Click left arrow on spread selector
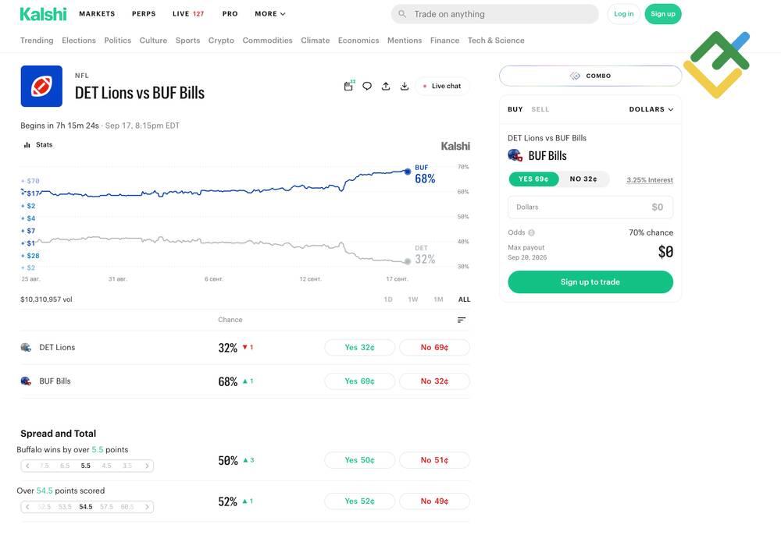The image size is (781, 535). click(x=27, y=466)
